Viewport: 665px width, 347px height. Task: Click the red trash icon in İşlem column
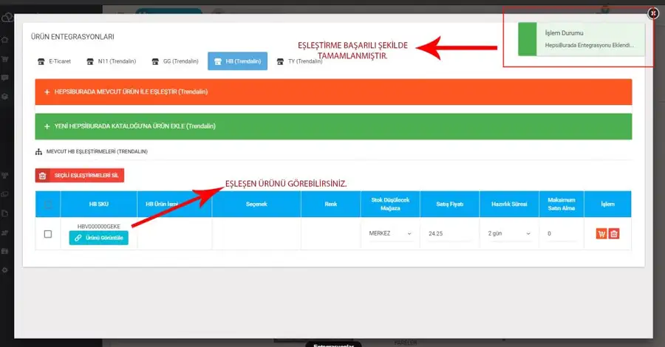(x=614, y=233)
